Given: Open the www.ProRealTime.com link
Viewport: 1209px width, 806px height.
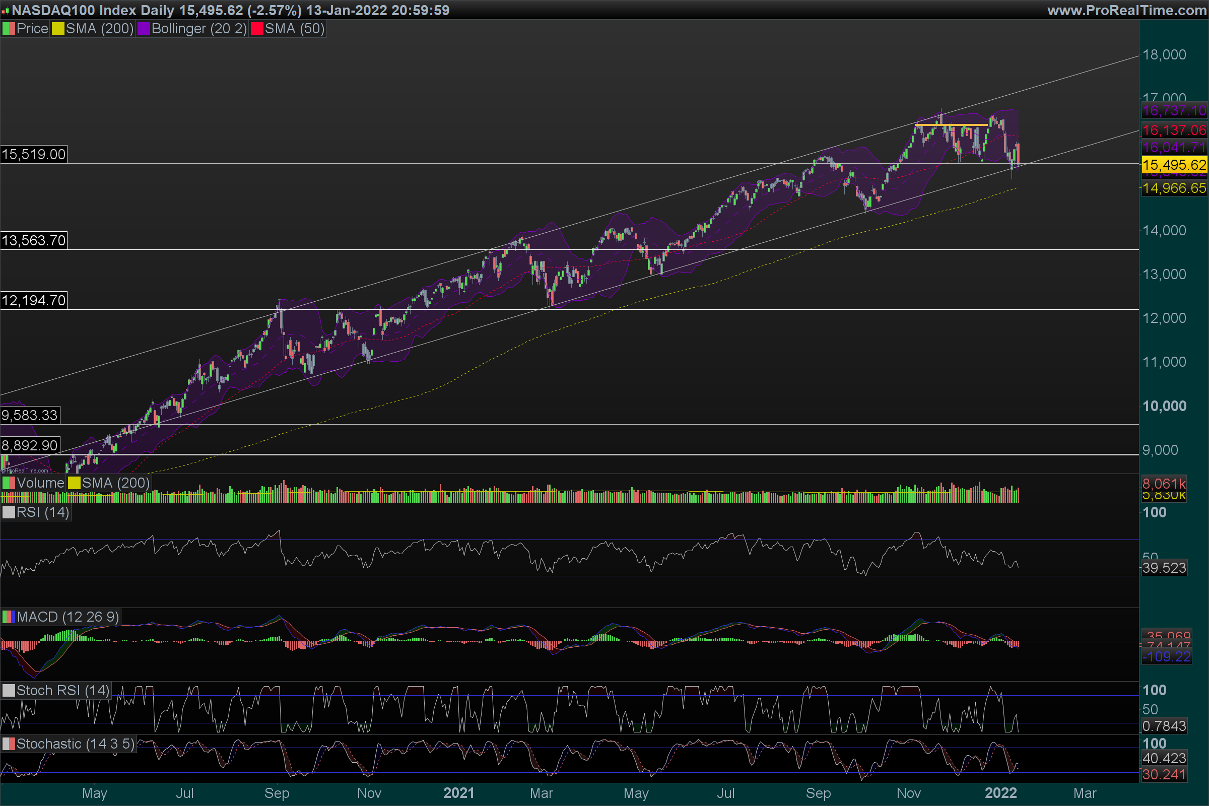Looking at the screenshot, I should [x=1126, y=10].
